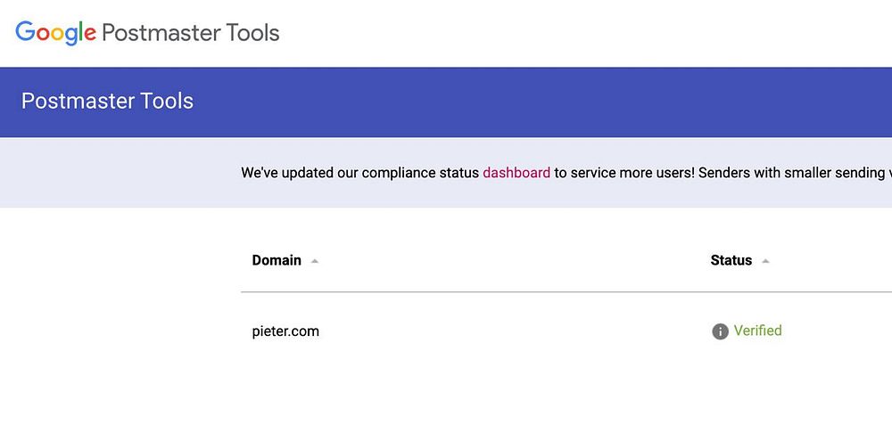Click the sort arrow next to Domain
Viewport: 892px width, 441px height.
tap(315, 261)
